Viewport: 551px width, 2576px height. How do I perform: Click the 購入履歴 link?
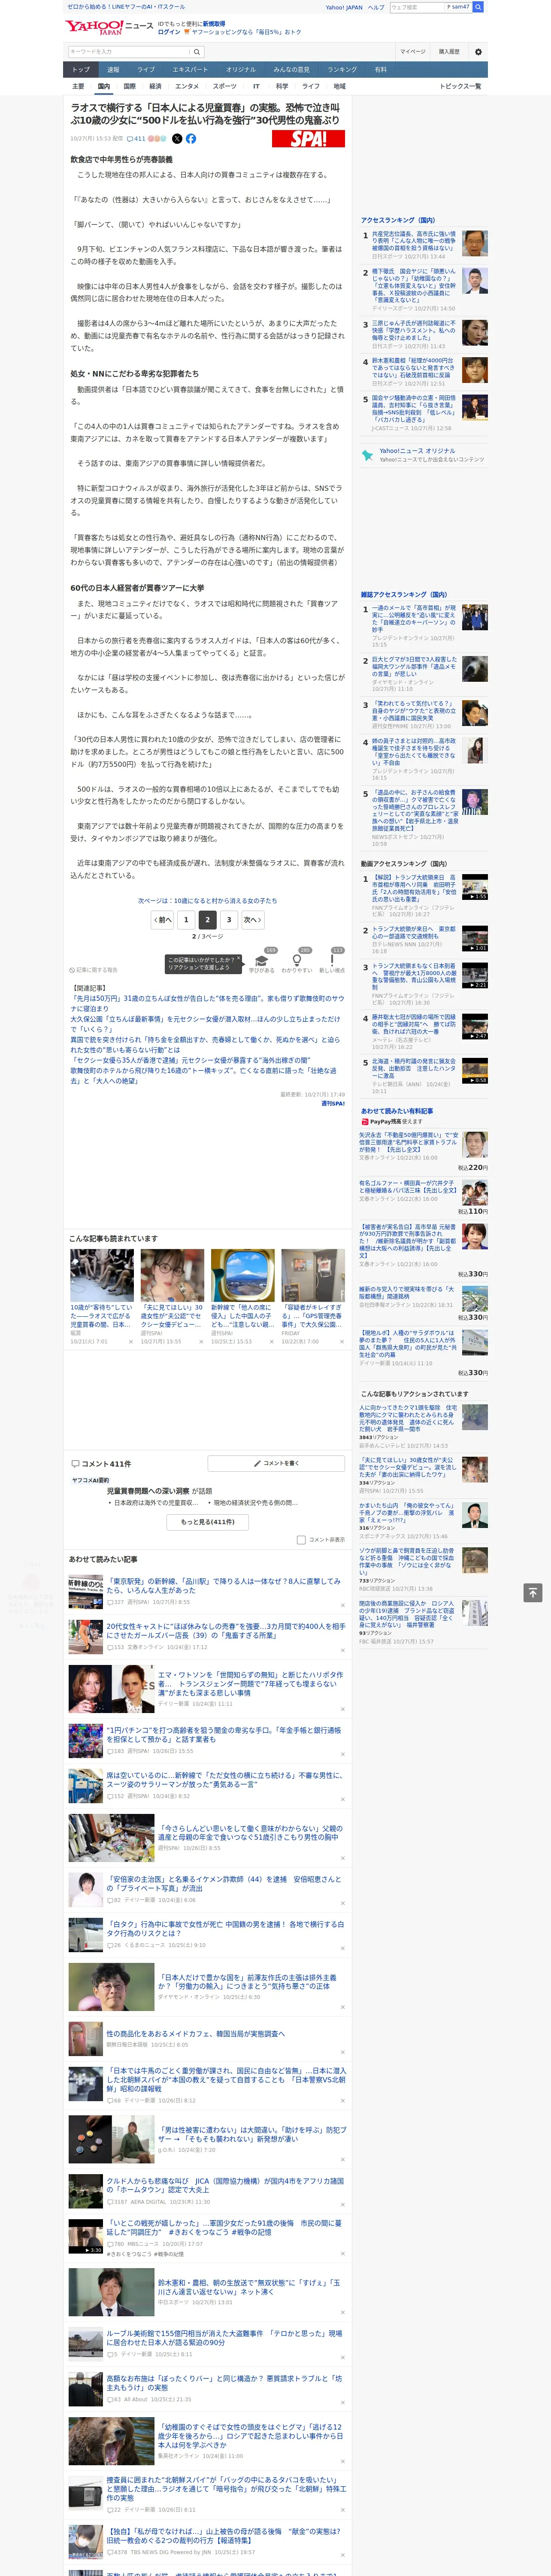click(449, 52)
